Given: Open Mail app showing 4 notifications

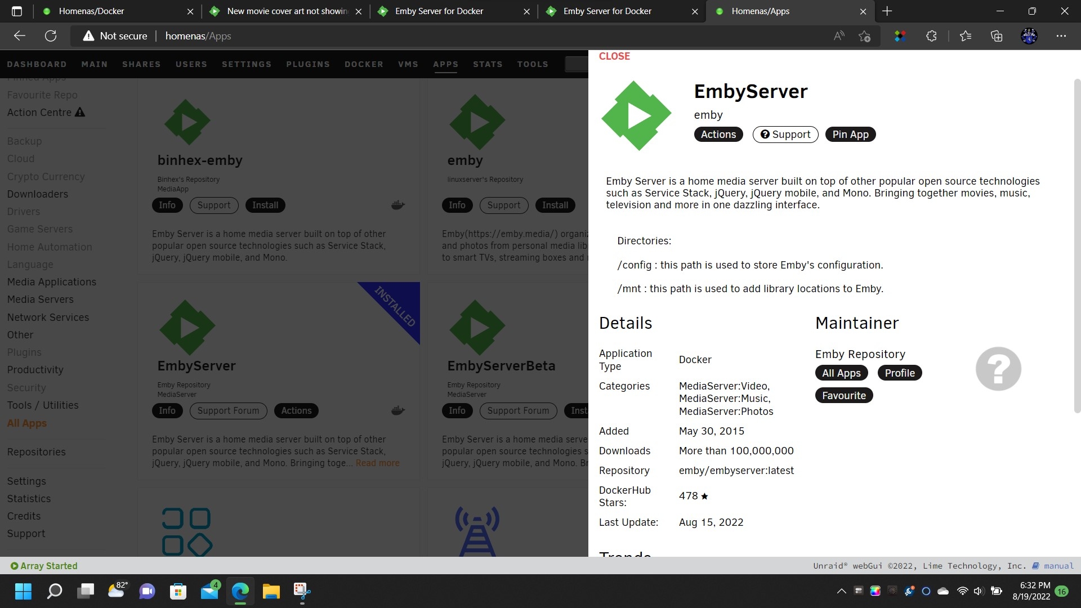Looking at the screenshot, I should [208, 591].
